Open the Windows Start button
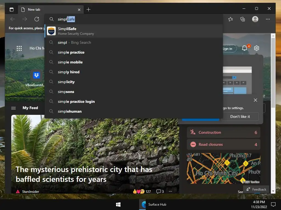Viewport: 281px width, 210px height. (x=118, y=205)
